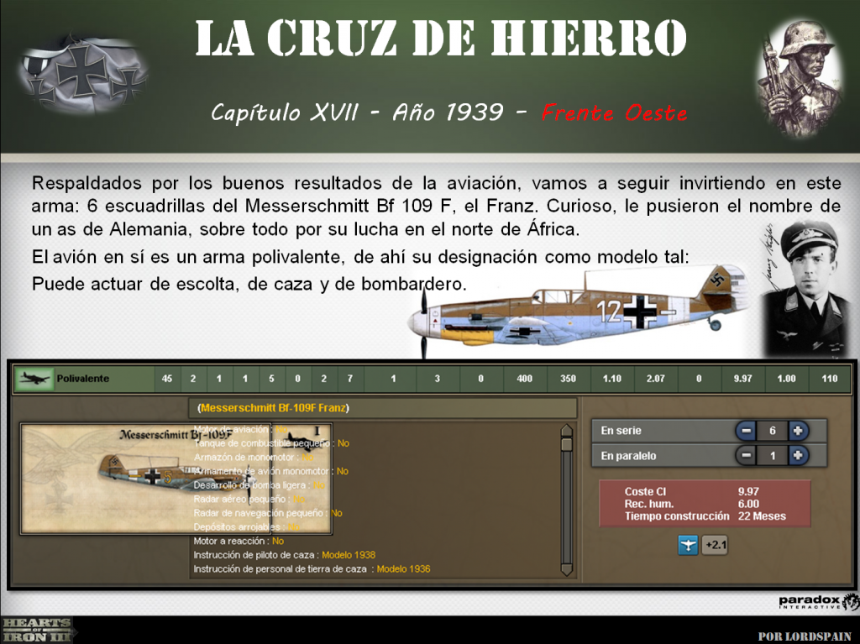Click the Messerschmitt Bf-109F model picture card
This screenshot has height=644, width=860.
point(176,478)
